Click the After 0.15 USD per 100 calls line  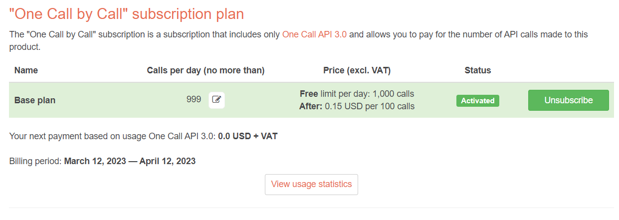pyautogui.click(x=357, y=106)
